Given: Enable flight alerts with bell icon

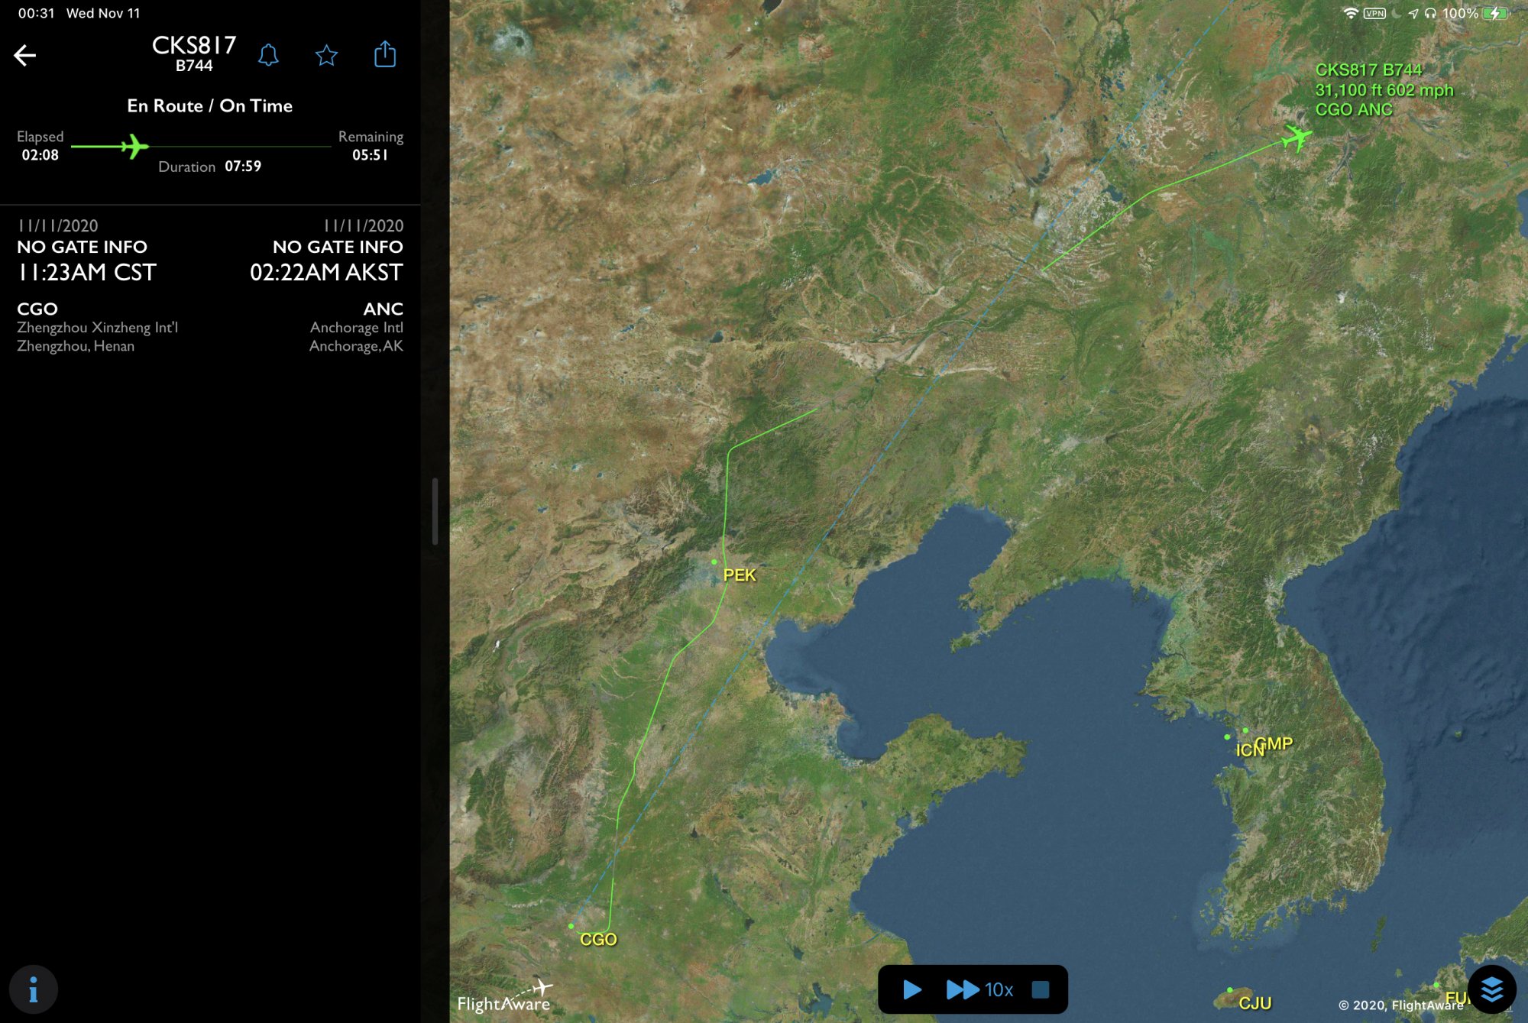Looking at the screenshot, I should pyautogui.click(x=268, y=55).
